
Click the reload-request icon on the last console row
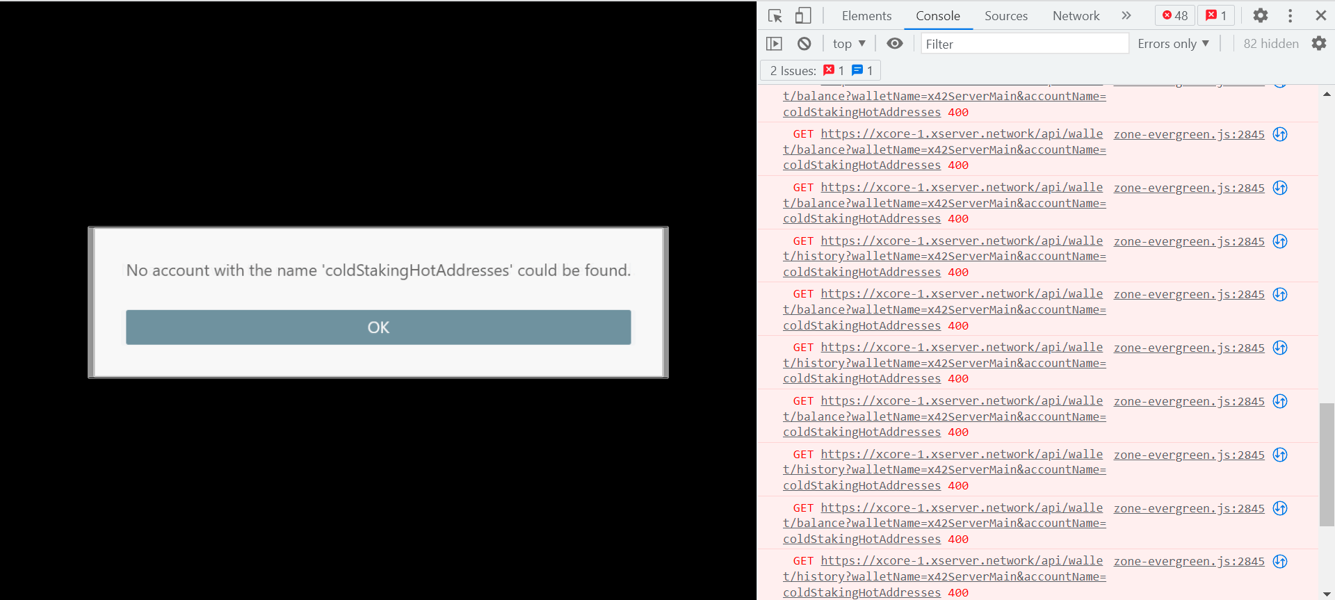pyautogui.click(x=1280, y=562)
